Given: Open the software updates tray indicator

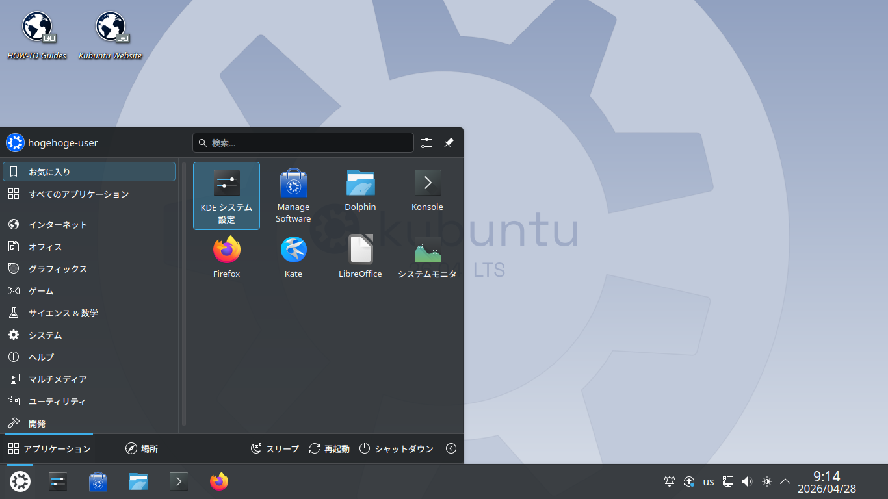Looking at the screenshot, I should (x=689, y=481).
